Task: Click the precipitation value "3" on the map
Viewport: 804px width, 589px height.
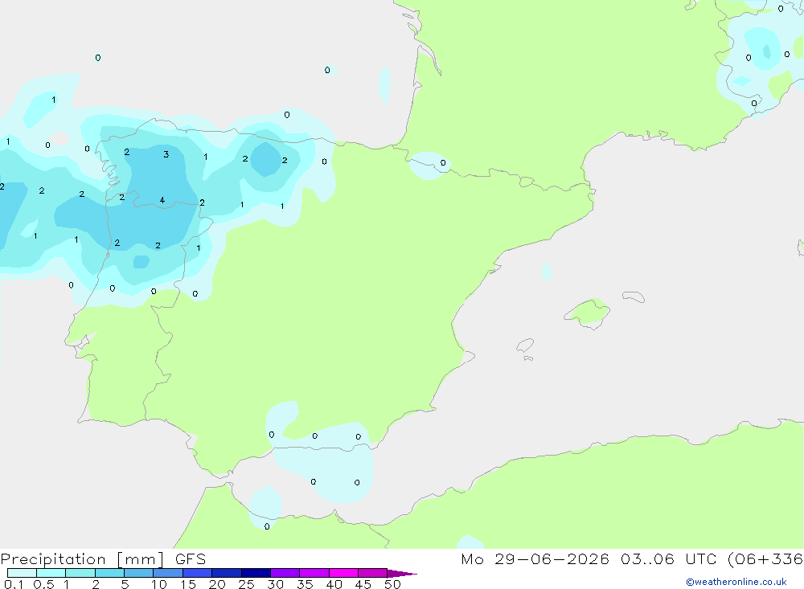Action: tap(166, 154)
